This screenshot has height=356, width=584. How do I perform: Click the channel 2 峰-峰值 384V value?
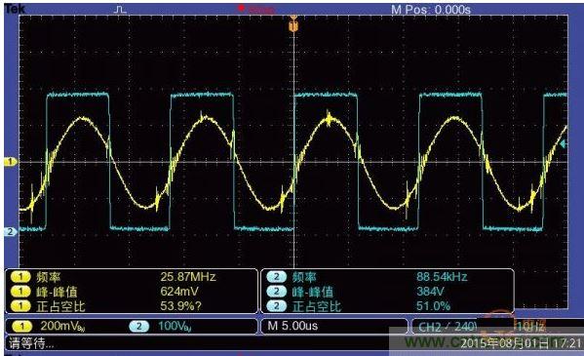coord(431,291)
